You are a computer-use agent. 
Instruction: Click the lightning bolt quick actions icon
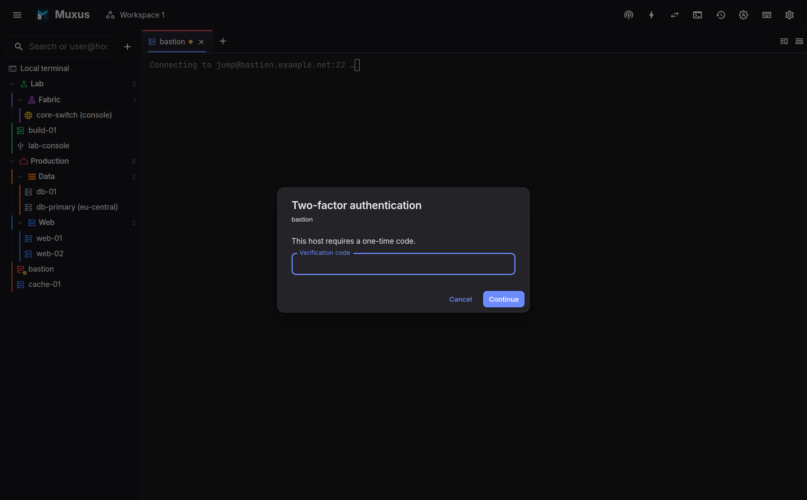pyautogui.click(x=652, y=15)
